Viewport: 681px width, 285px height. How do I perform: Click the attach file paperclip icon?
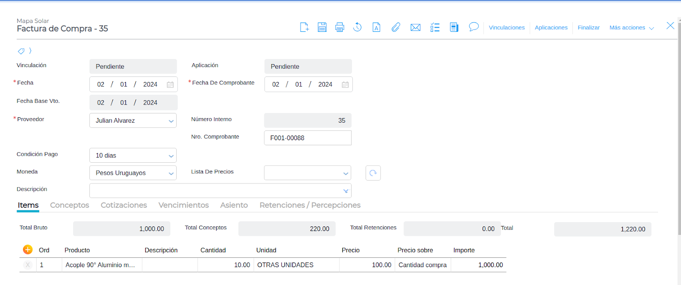click(396, 28)
